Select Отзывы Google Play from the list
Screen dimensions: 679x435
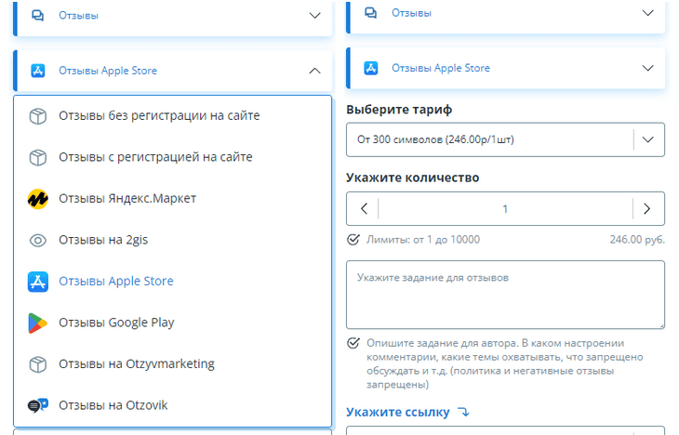coord(116,323)
